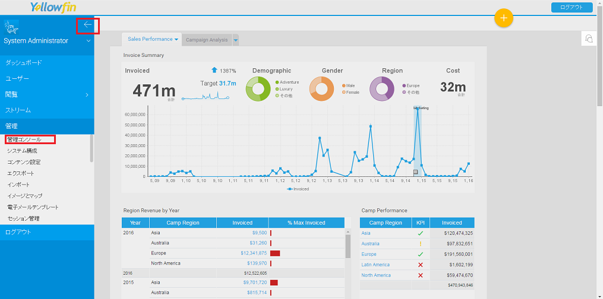
Task: Click the yellow plus create button
Action: point(504,18)
